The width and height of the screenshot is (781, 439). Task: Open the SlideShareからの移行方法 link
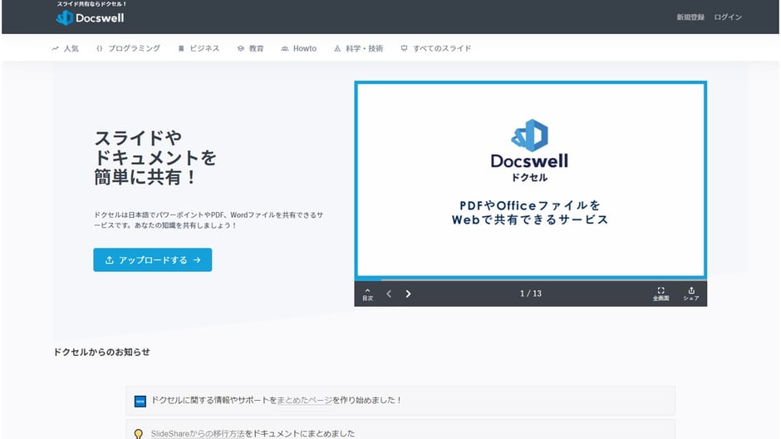(198, 433)
